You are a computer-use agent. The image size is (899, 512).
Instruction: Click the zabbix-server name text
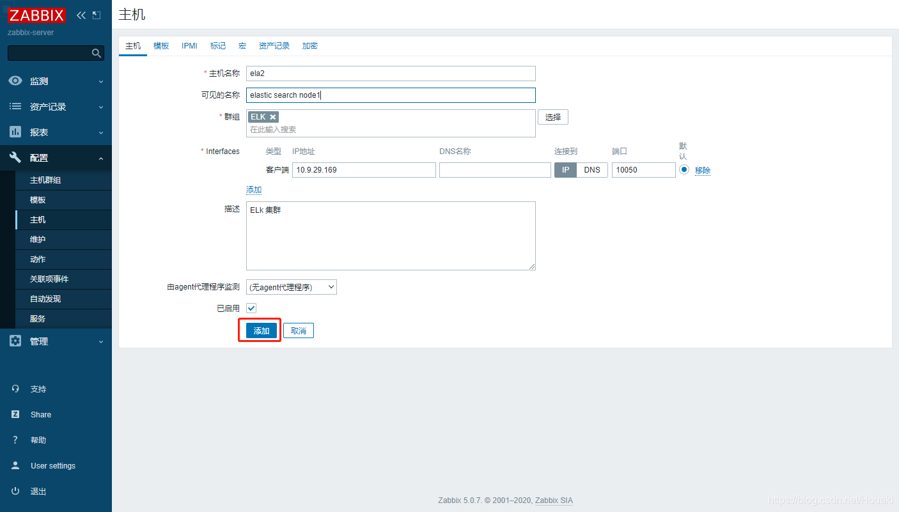click(x=31, y=32)
